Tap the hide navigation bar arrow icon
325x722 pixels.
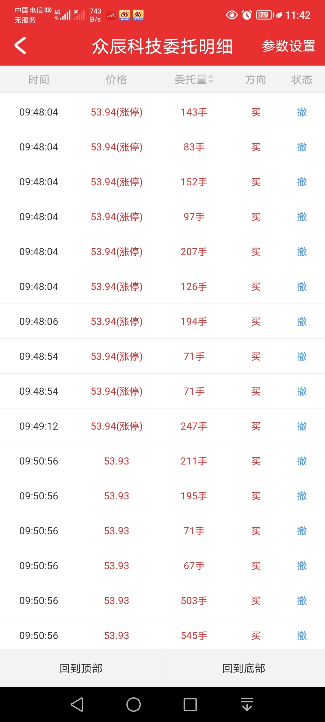(x=247, y=705)
